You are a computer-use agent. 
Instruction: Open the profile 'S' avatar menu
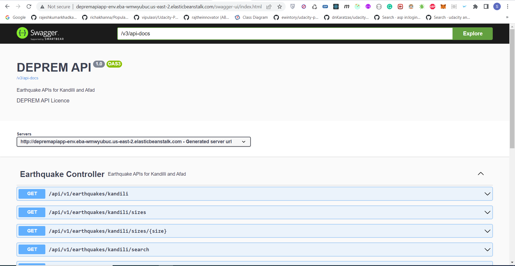pyautogui.click(x=497, y=6)
